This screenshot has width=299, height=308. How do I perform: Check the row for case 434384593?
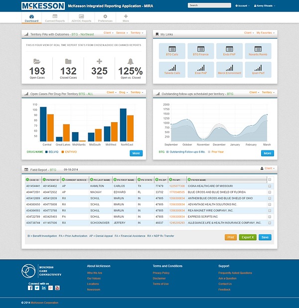tap(270, 211)
